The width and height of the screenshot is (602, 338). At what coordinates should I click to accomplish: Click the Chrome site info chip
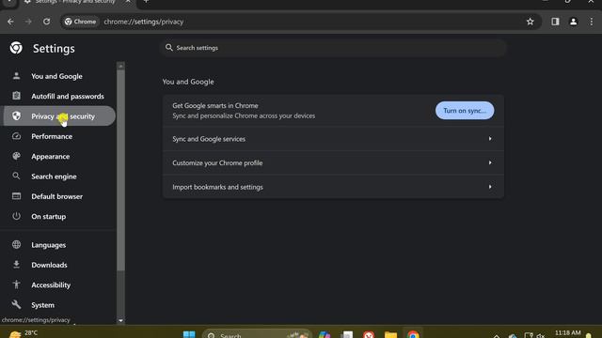point(80,22)
